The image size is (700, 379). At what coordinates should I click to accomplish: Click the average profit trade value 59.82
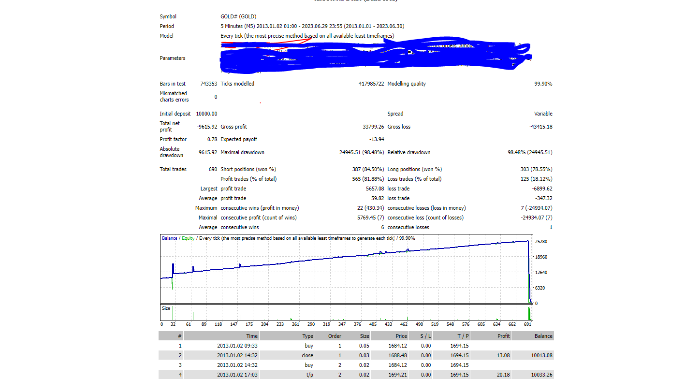coord(378,198)
